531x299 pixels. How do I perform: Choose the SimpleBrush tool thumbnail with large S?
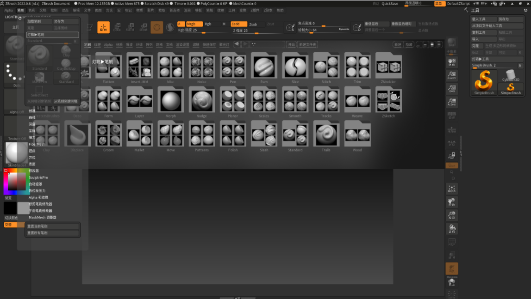484,82
